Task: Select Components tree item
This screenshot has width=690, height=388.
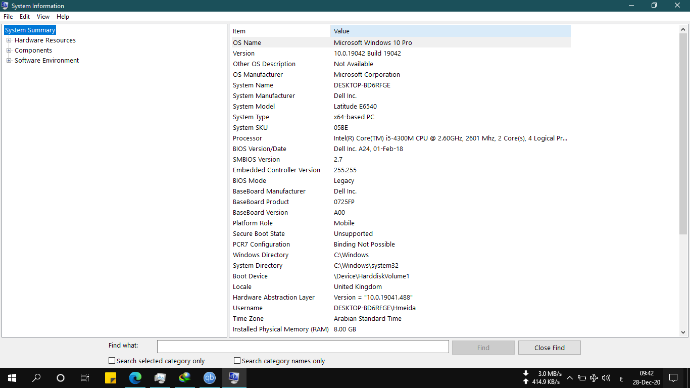Action: coord(33,51)
